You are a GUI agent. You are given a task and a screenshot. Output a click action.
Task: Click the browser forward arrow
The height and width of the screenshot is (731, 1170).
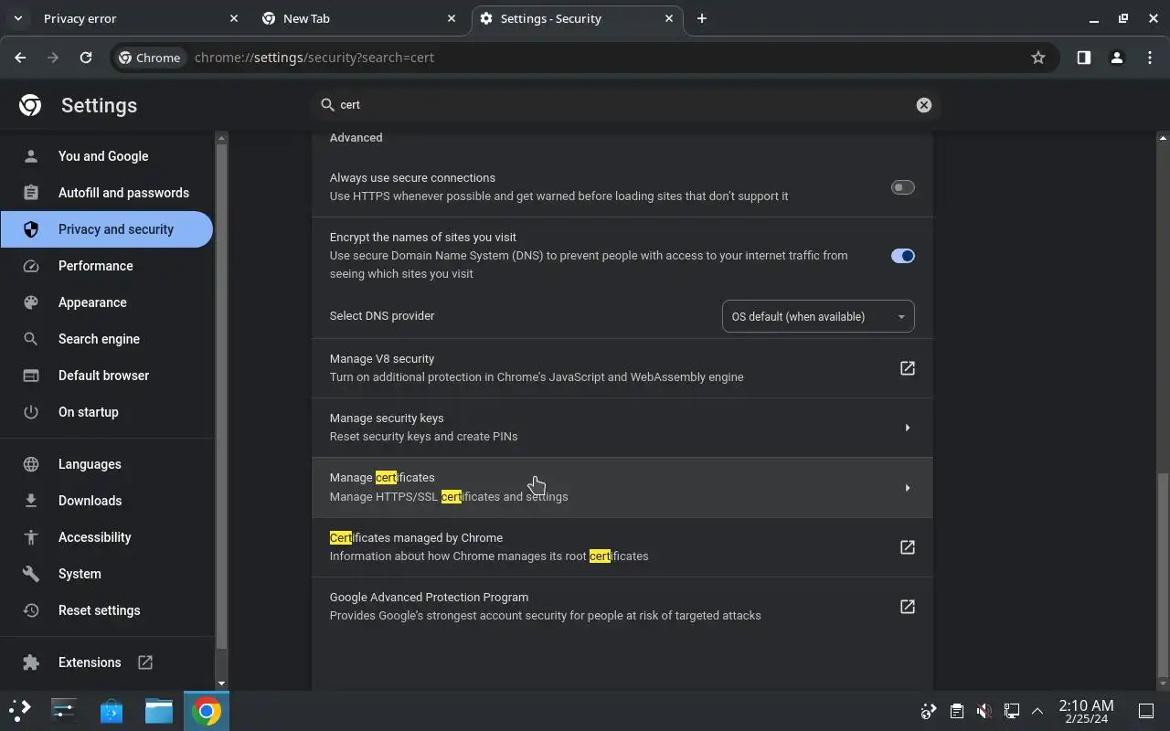53,58
